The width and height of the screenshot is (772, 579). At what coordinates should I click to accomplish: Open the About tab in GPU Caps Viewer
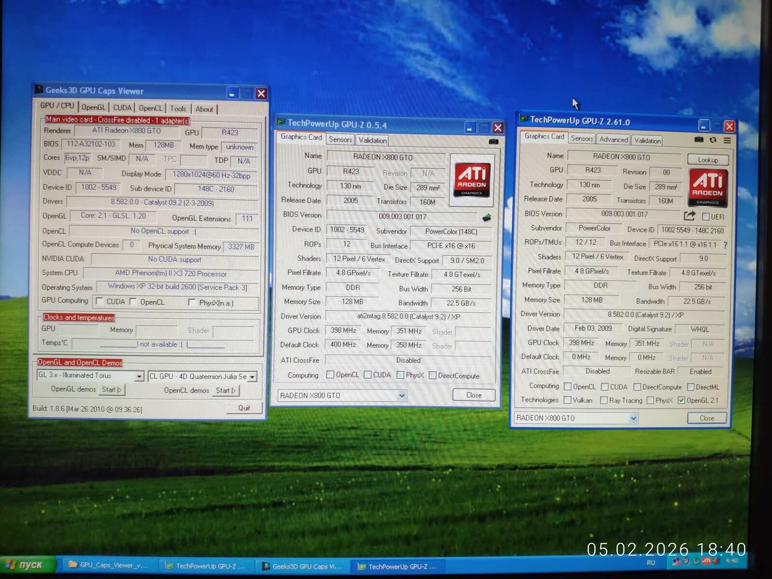204,110
